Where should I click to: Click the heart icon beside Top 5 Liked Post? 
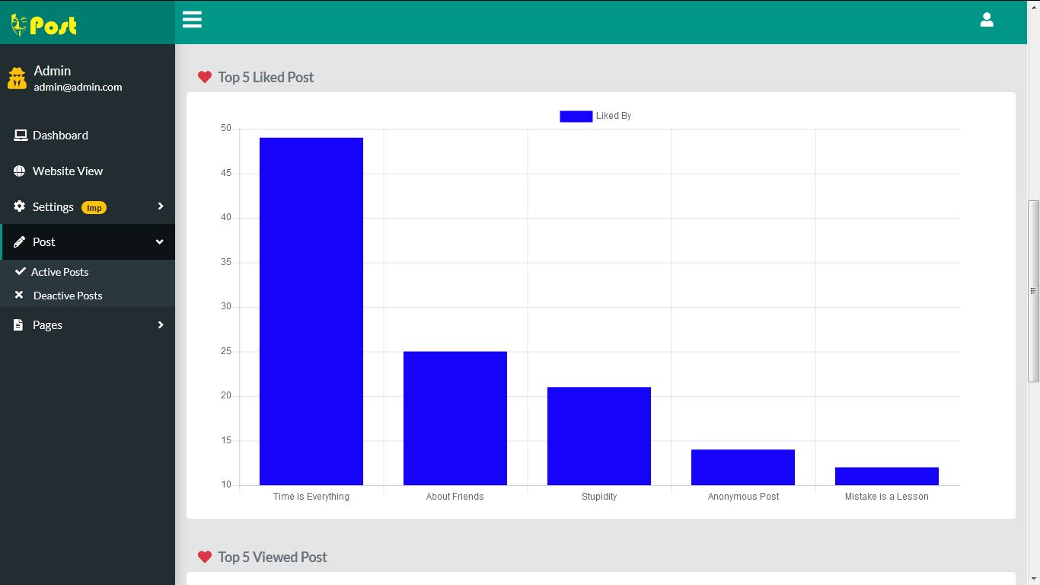pos(205,76)
